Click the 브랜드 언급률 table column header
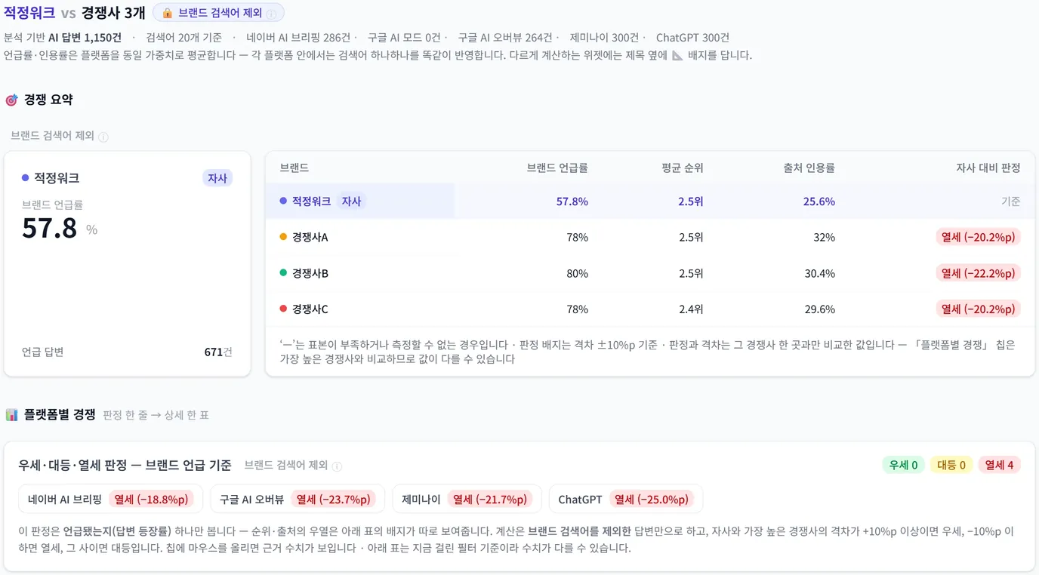This screenshot has width=1039, height=575. (x=557, y=168)
